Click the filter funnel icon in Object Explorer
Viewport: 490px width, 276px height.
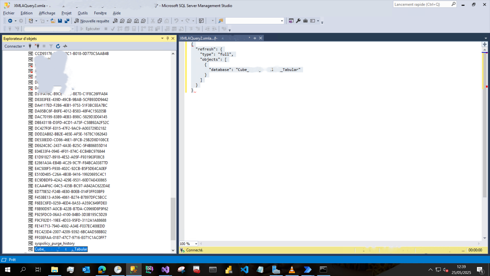(51, 46)
